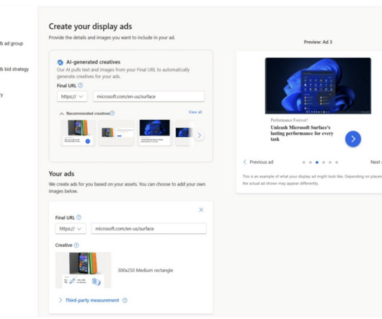Open help icon beside Third-party measurement
Viewport: 382px width, 319px height.
pos(125,300)
